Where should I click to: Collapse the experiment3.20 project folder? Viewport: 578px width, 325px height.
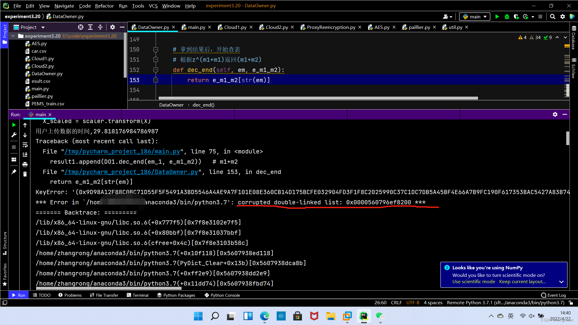pyautogui.click(x=13, y=36)
